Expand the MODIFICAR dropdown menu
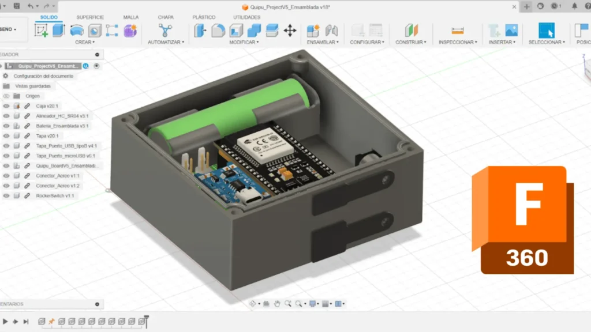The image size is (591, 332). pos(244,42)
